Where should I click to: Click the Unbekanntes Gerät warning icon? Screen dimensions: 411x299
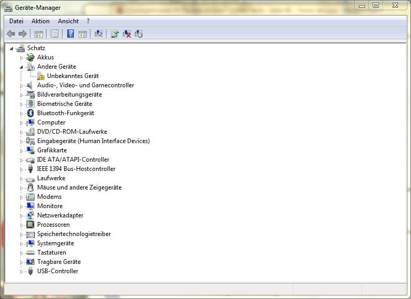point(41,76)
